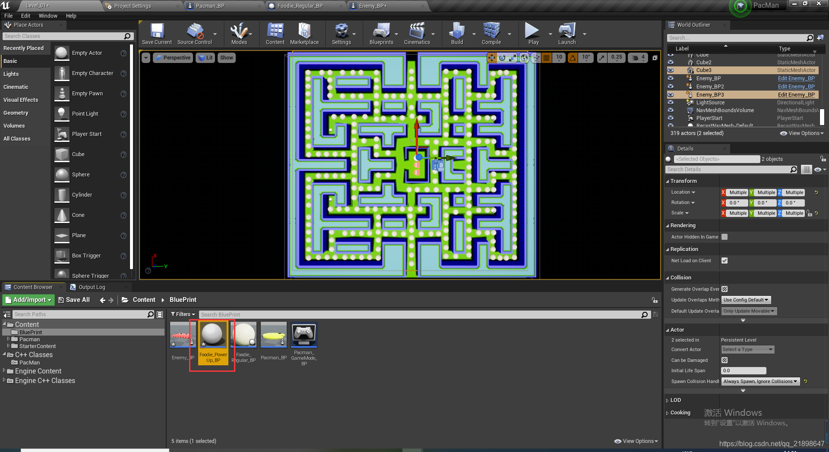Image resolution: width=829 pixels, height=452 pixels.
Task: Toggle sources panel view in Content Browser
Action: 7,314
